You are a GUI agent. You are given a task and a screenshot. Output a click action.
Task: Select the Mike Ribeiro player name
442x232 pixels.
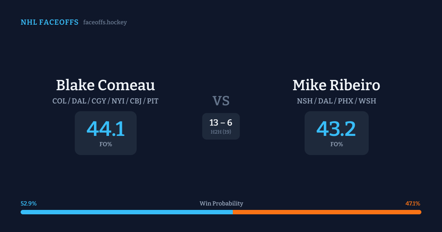(x=336, y=85)
